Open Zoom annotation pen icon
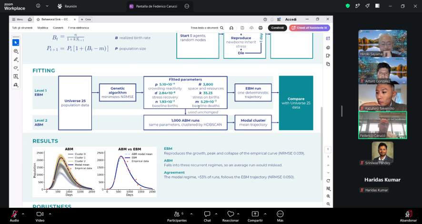Screen dimensions: 422x224 357,6
